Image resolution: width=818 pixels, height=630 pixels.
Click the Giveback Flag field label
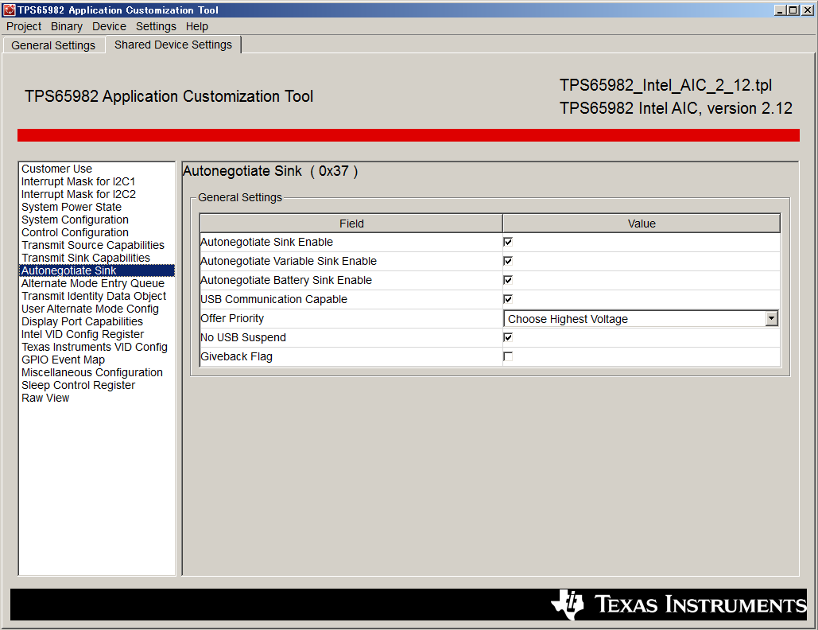(236, 356)
